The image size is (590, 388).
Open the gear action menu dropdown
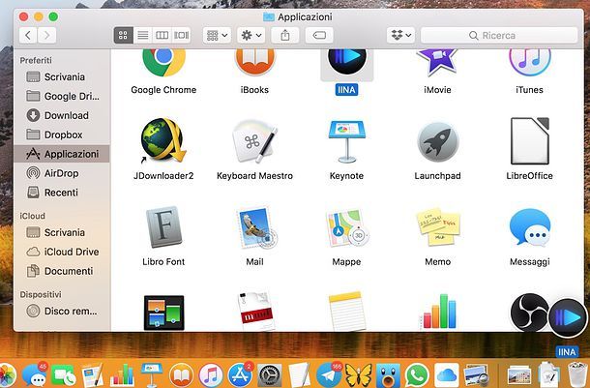[x=251, y=36]
